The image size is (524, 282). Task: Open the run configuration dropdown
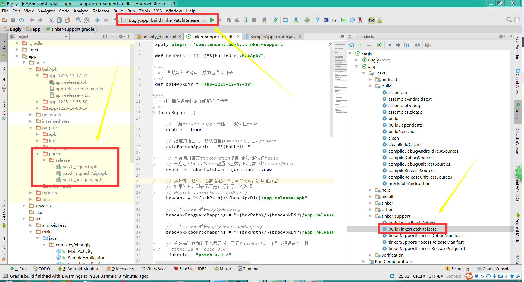[164, 20]
